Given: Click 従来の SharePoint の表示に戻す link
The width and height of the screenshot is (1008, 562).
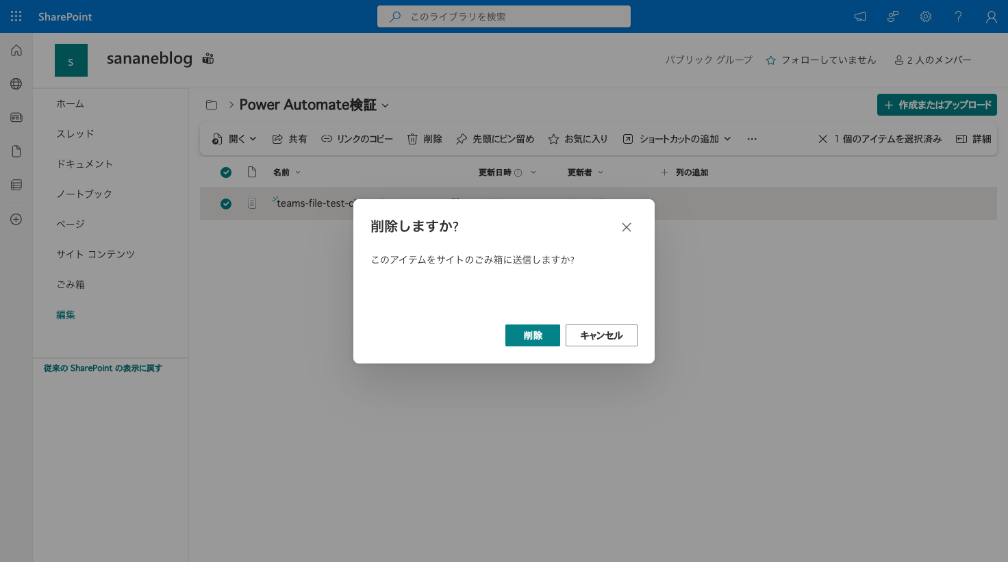Looking at the screenshot, I should point(103,368).
